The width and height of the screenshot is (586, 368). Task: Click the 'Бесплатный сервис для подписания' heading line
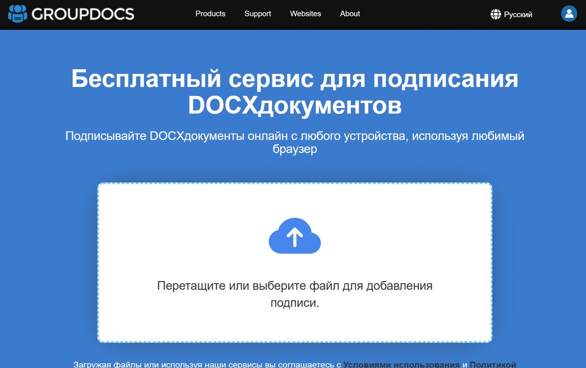click(x=294, y=80)
